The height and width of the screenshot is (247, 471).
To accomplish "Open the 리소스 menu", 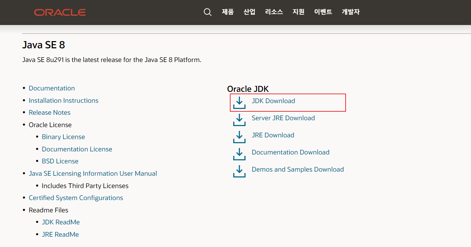I will pos(274,12).
